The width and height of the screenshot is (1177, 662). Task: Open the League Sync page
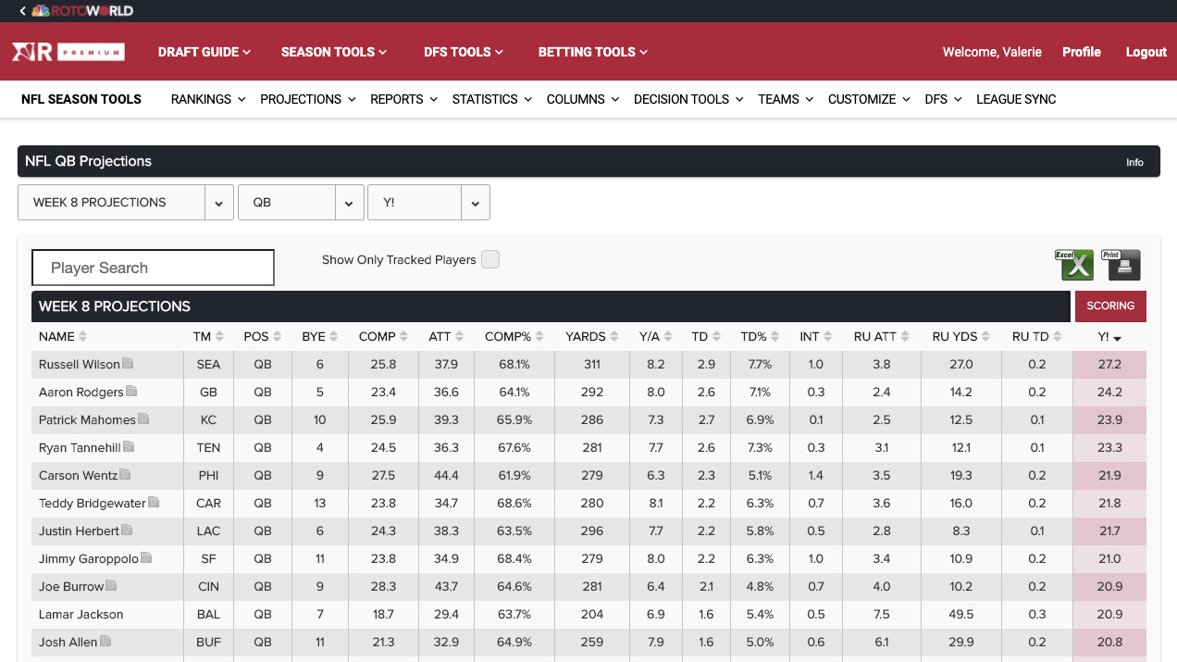1015,99
